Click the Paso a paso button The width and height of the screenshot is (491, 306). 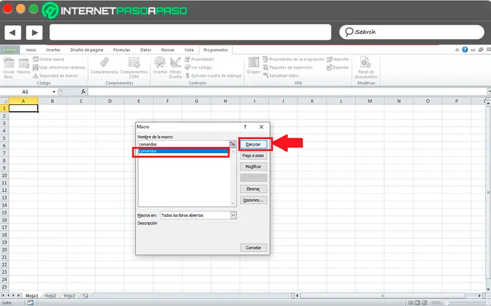click(x=253, y=155)
